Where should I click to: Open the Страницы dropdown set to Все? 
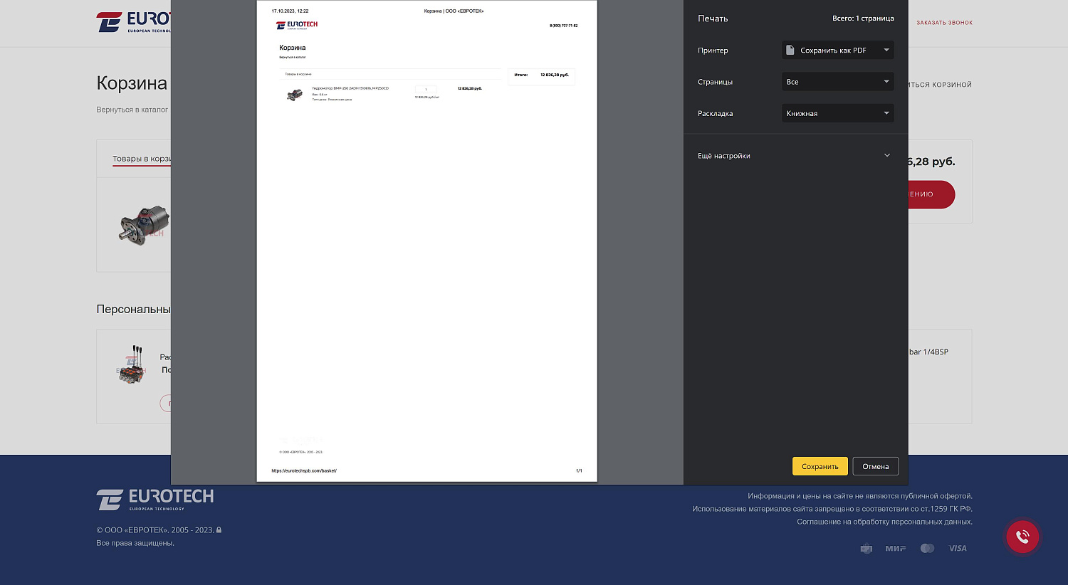[838, 82]
